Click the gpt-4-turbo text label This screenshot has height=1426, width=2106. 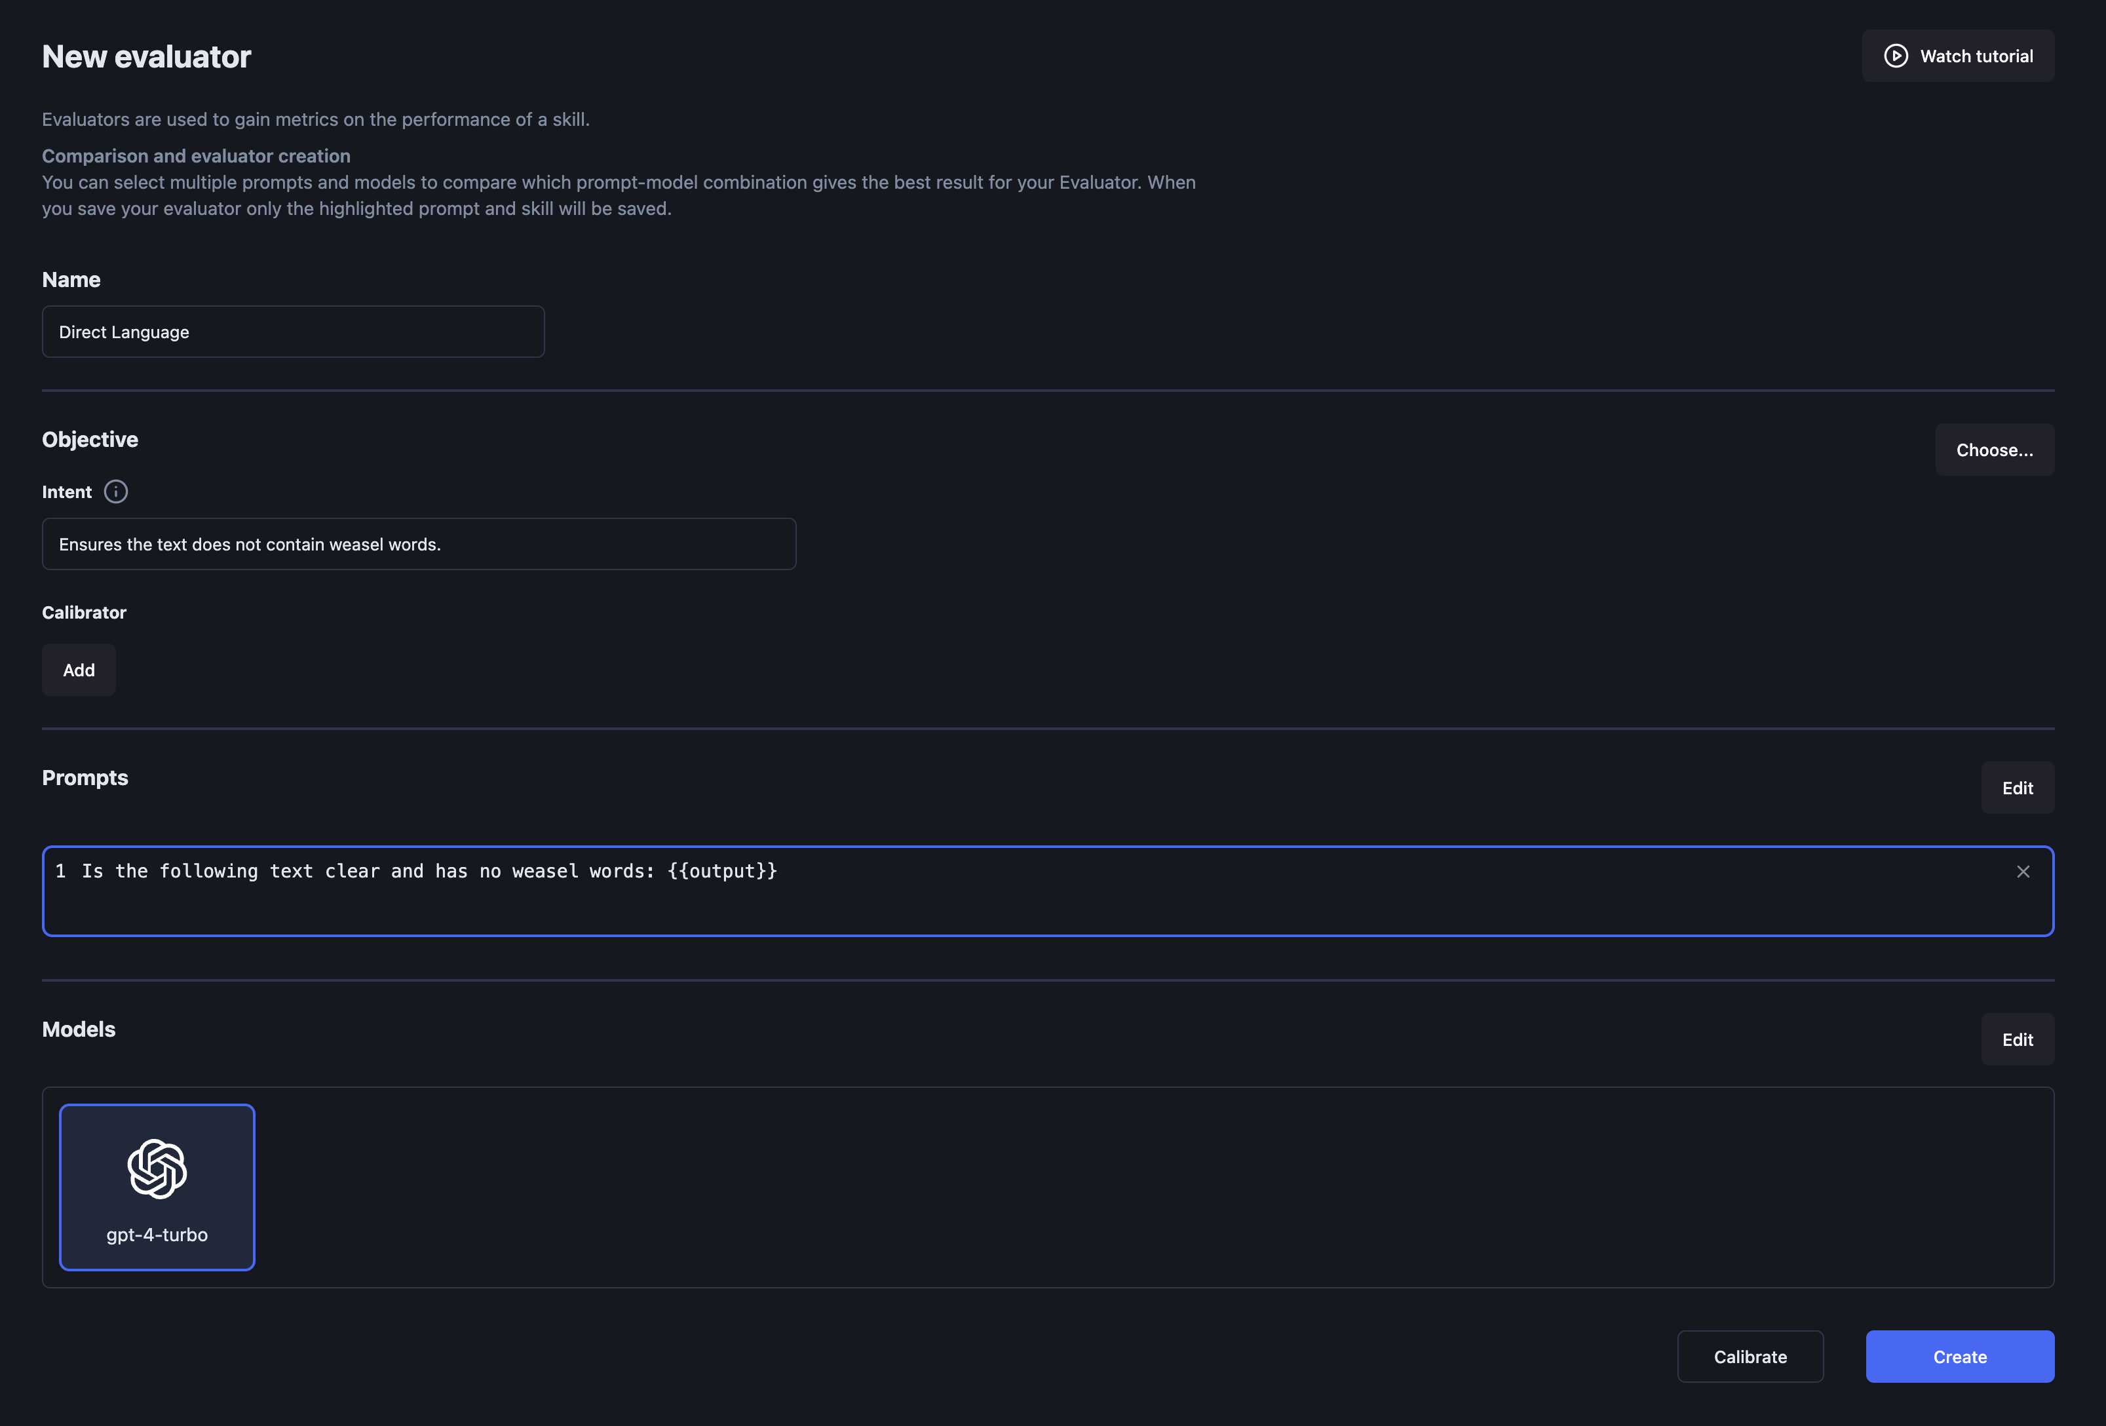[157, 1235]
